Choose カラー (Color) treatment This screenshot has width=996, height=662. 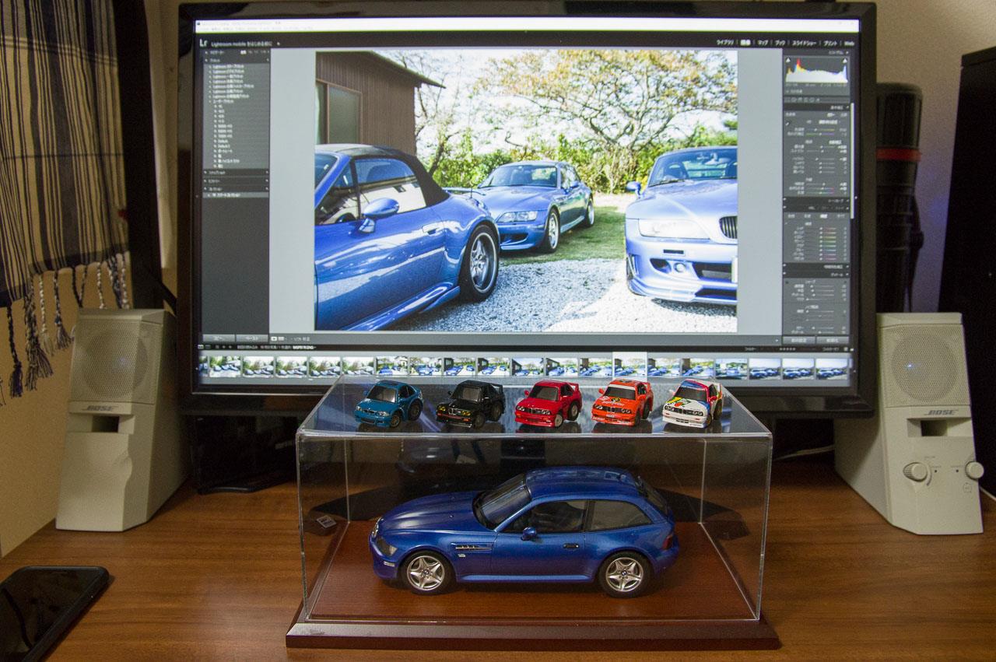pos(831,114)
